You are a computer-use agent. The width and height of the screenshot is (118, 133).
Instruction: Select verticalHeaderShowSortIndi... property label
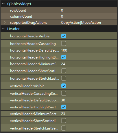(x=34, y=121)
